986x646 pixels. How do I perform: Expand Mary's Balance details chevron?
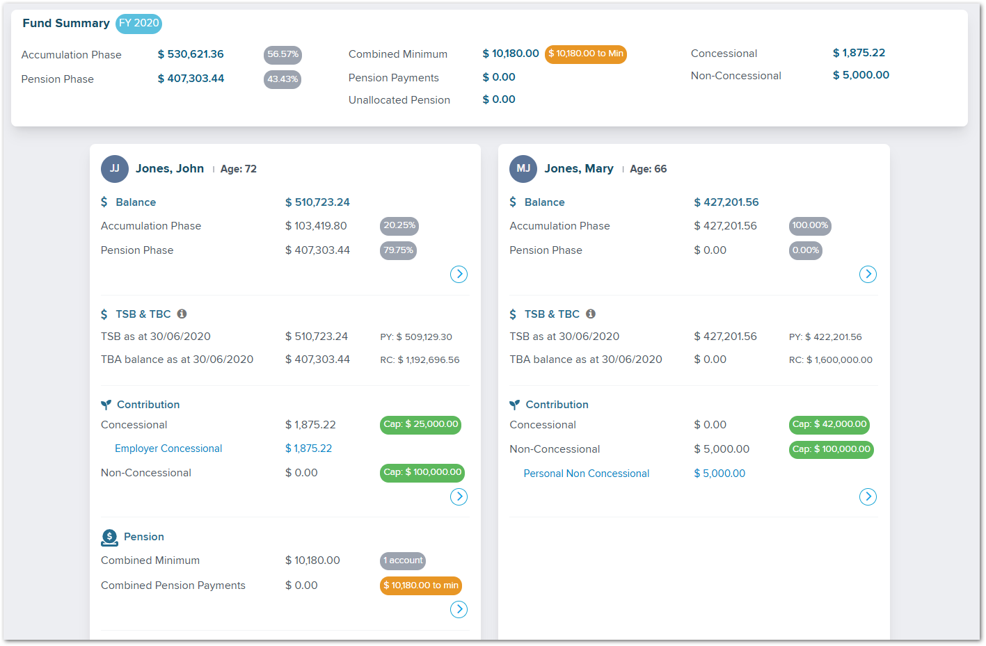pos(868,274)
